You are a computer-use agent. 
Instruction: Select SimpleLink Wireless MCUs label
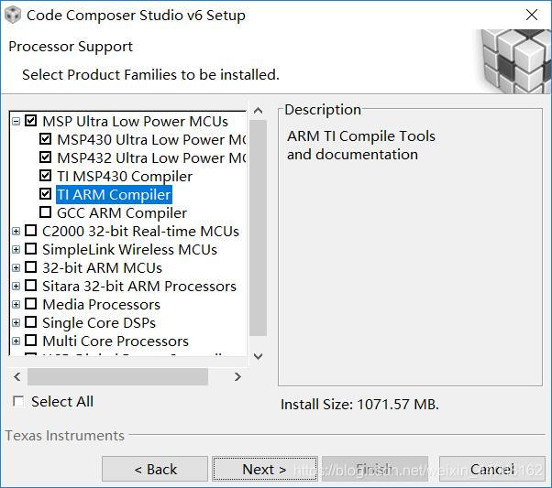[129, 249]
